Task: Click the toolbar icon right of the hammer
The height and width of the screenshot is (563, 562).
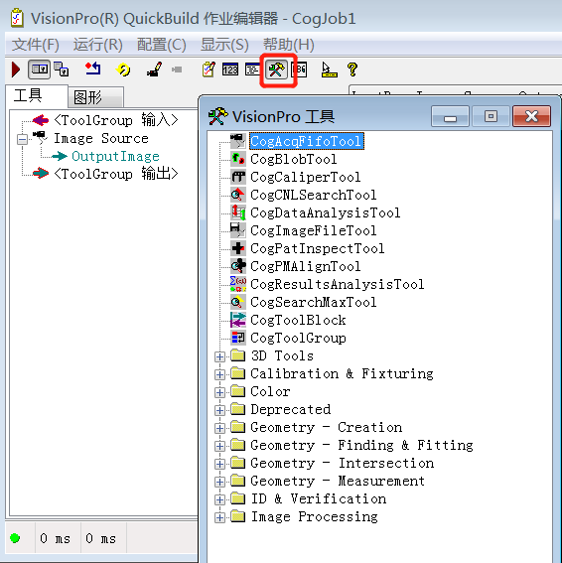Action: [x=299, y=70]
